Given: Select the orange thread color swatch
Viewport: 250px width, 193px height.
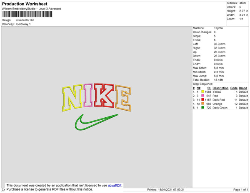Looking at the screenshot, I should tap(202, 104).
